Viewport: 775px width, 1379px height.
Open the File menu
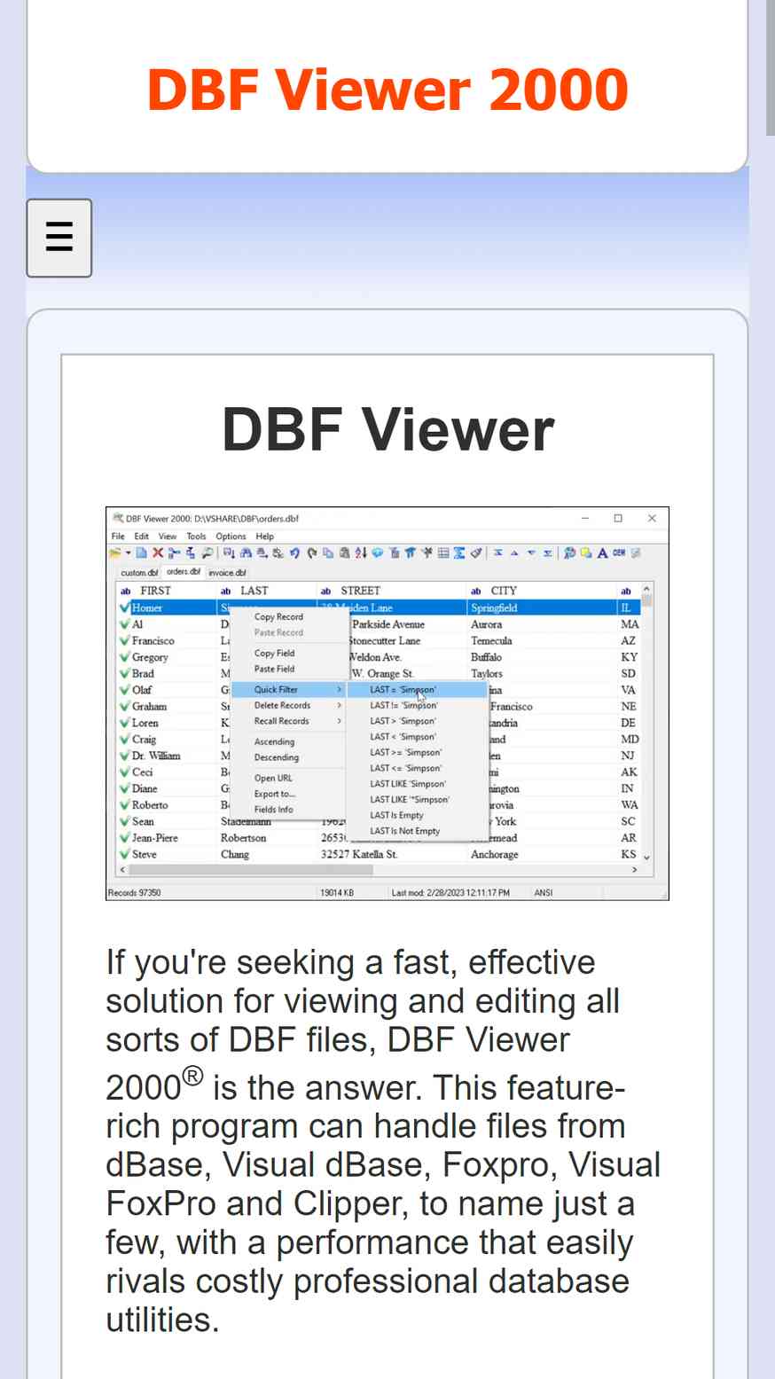(118, 537)
